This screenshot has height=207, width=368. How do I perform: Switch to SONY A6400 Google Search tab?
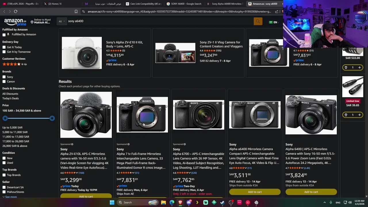point(185,4)
